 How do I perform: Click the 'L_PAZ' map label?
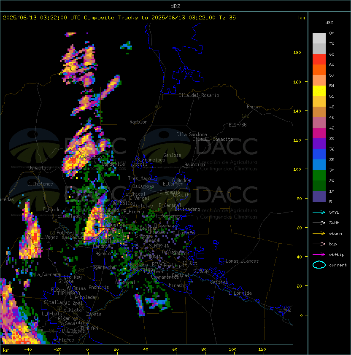click(285, 310)
